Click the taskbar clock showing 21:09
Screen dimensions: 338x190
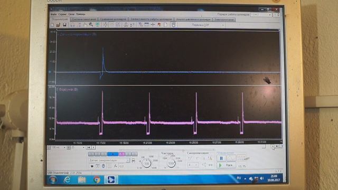point(274,178)
